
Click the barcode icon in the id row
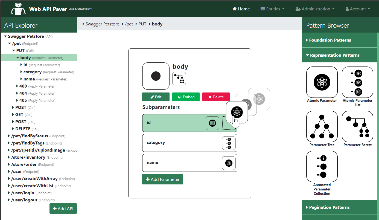tap(212, 123)
